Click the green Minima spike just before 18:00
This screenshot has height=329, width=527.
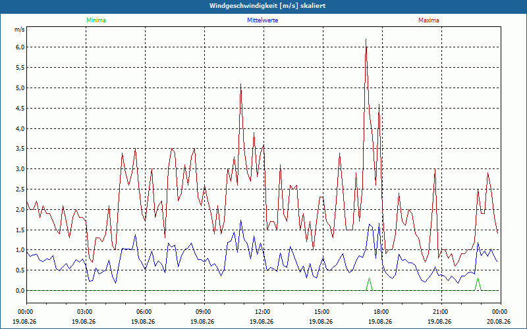(369, 284)
